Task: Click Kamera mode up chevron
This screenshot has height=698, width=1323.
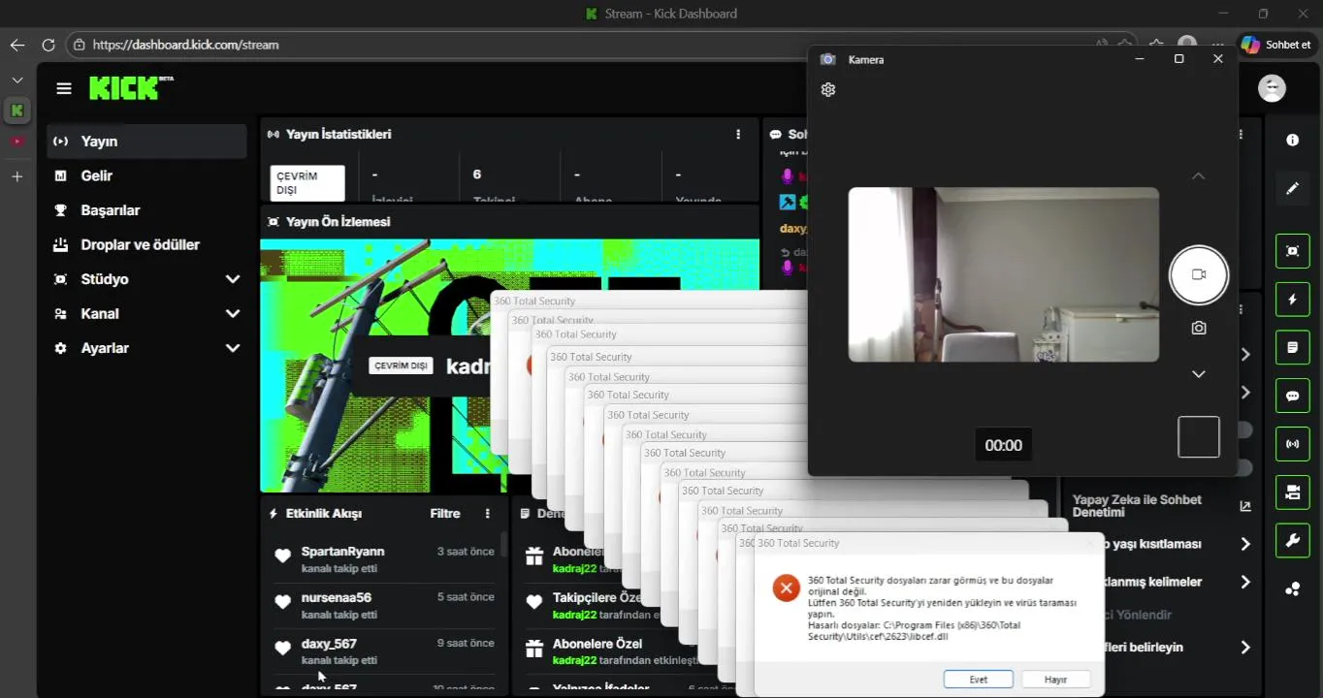Action: (x=1199, y=176)
